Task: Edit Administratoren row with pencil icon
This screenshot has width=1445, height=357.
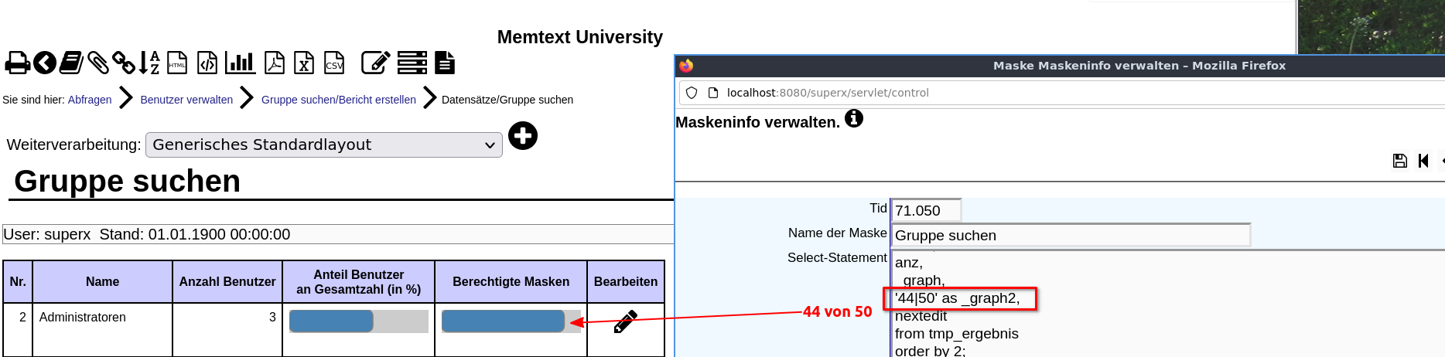Action: (626, 321)
